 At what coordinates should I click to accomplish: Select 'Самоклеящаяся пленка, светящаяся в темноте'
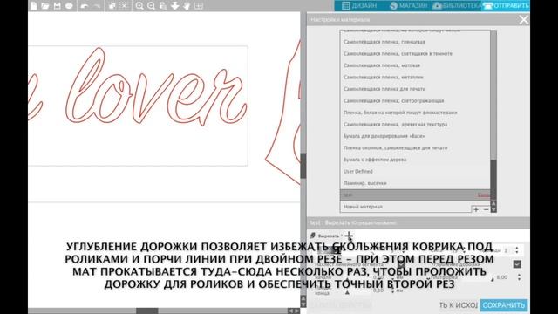(415, 54)
